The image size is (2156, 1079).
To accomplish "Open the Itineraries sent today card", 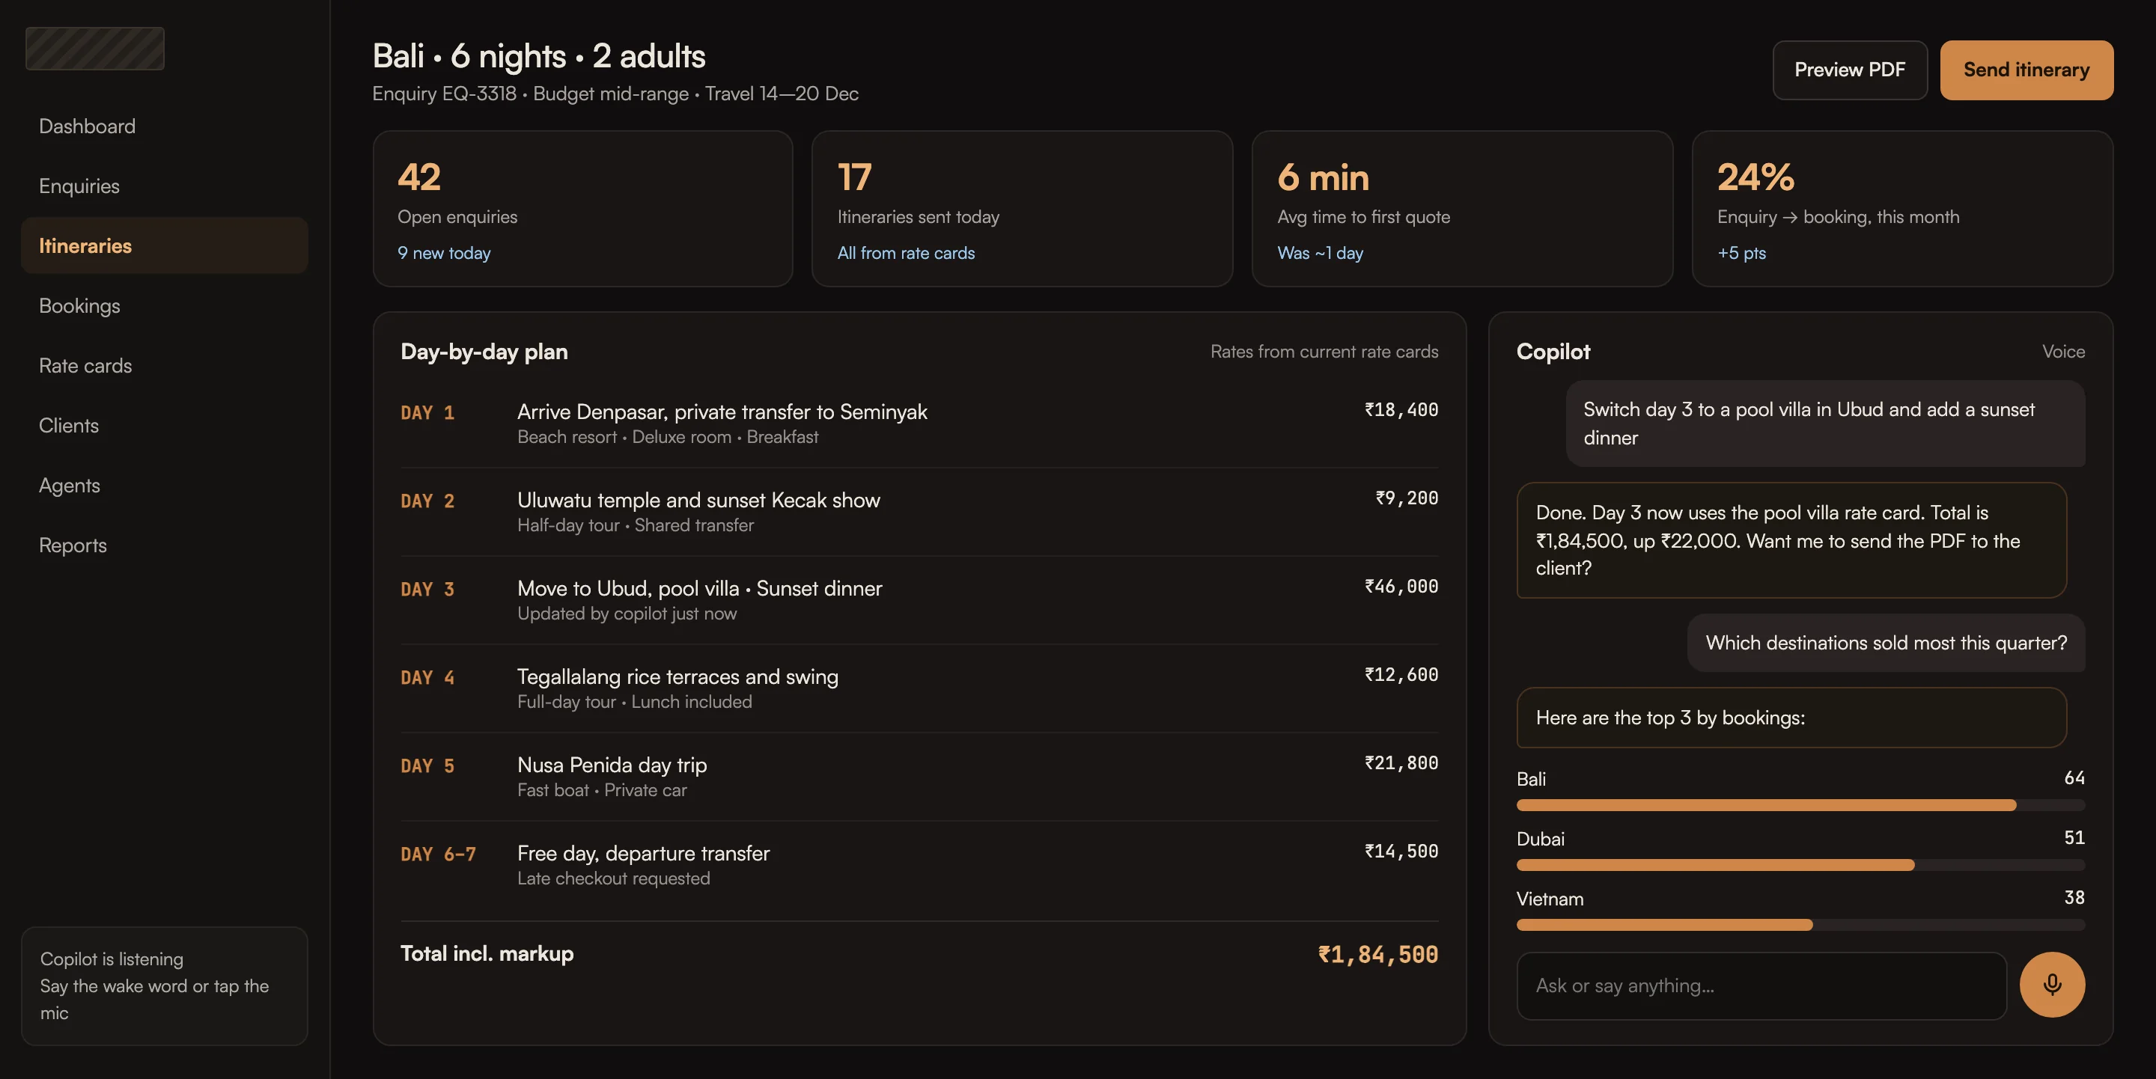I will 1022,208.
